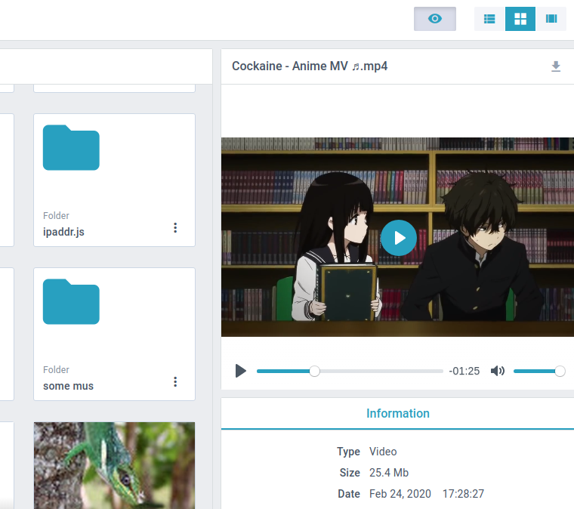Switch to column view layout
This screenshot has width=574, height=509.
click(551, 19)
